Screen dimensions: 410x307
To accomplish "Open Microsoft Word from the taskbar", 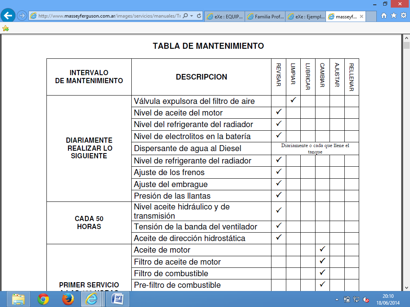I will pyautogui.click(x=118, y=299).
